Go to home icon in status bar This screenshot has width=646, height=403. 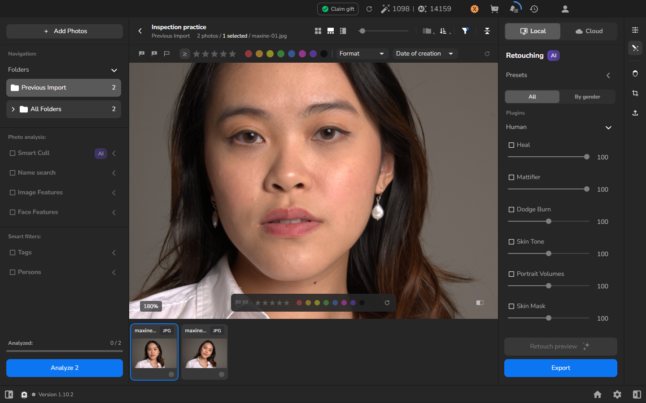point(598,394)
